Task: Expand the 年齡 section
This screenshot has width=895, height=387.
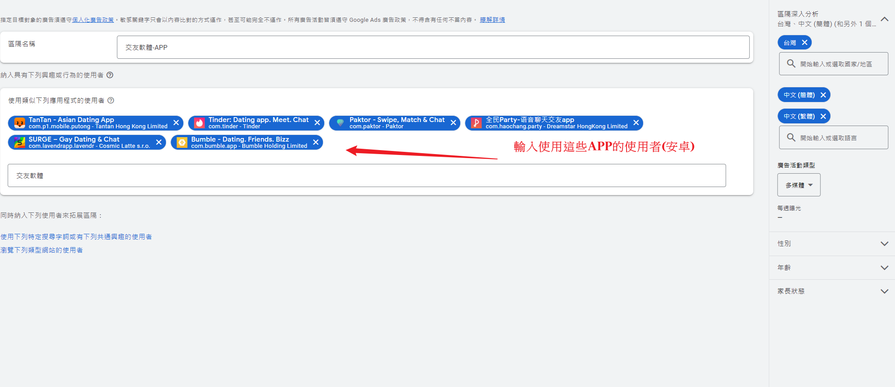Action: [885, 268]
